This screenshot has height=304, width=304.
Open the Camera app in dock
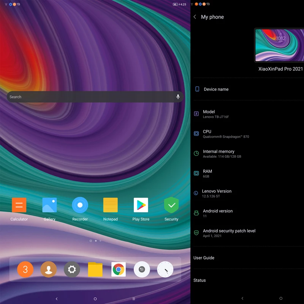(x=142, y=269)
